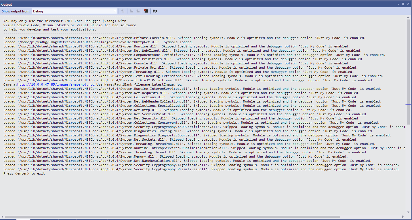Open the camera snapshot.jpg URL link
The width and height of the screenshot is (412, 220).
56,84
